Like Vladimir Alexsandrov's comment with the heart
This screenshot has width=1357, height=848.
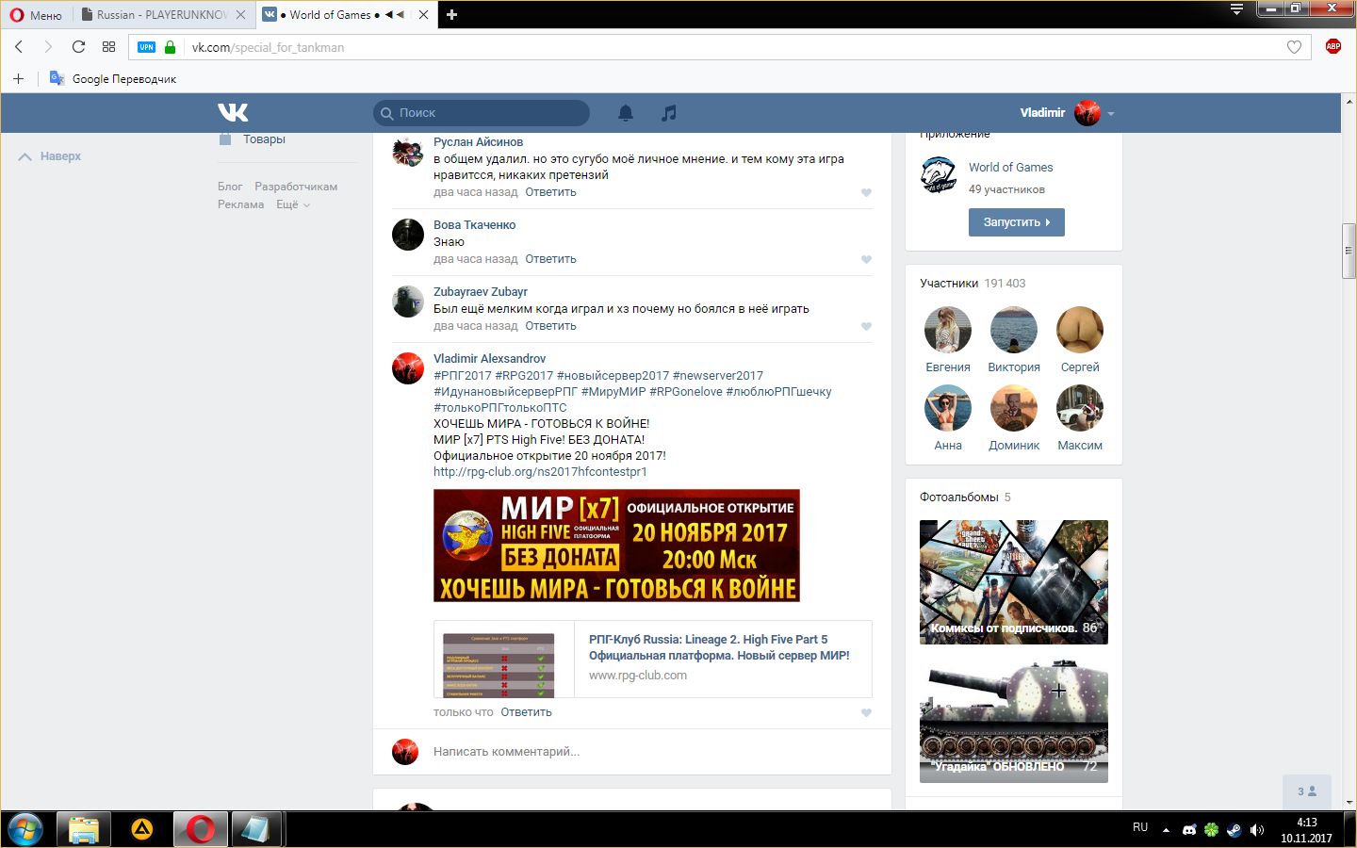pyautogui.click(x=866, y=713)
